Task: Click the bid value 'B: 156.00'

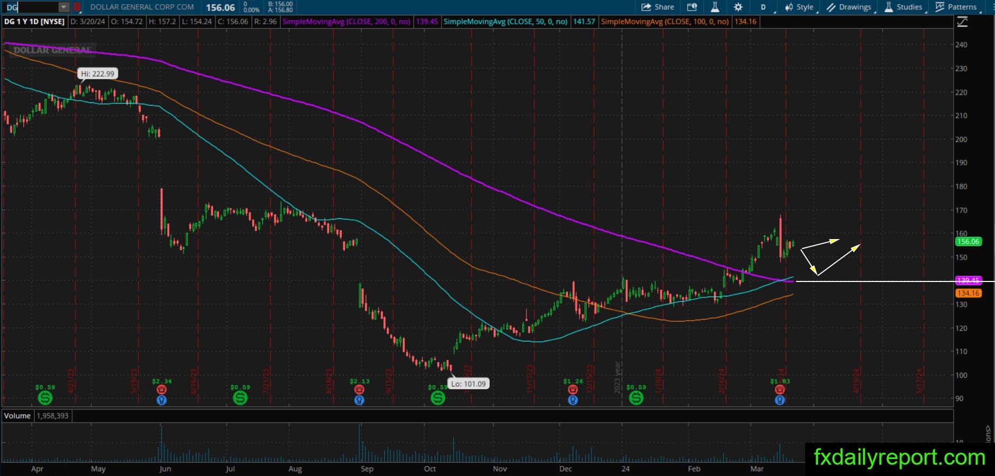Action: [x=281, y=4]
